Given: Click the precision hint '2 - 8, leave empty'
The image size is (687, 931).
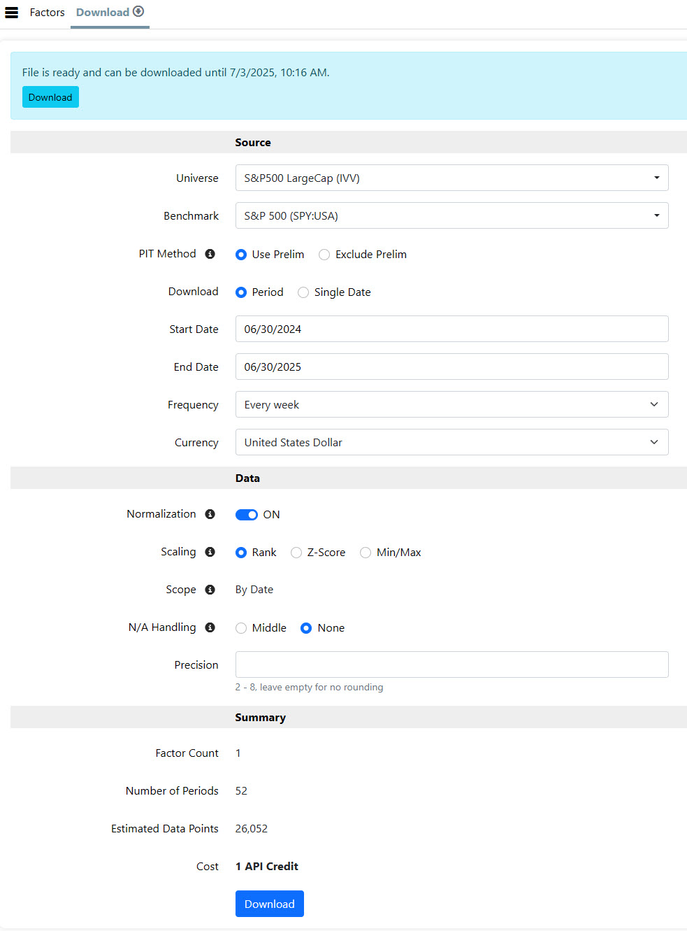Looking at the screenshot, I should pyautogui.click(x=309, y=687).
